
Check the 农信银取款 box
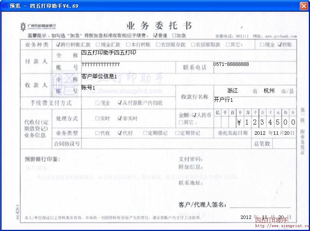(x=193, y=45)
